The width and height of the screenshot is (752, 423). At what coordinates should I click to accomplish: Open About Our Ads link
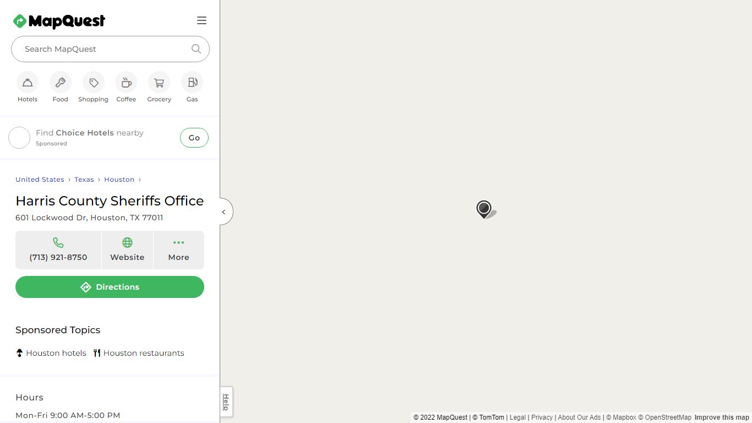click(579, 417)
